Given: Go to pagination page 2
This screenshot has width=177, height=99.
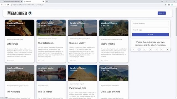Looking at the screenshot, I should coord(145,50).
